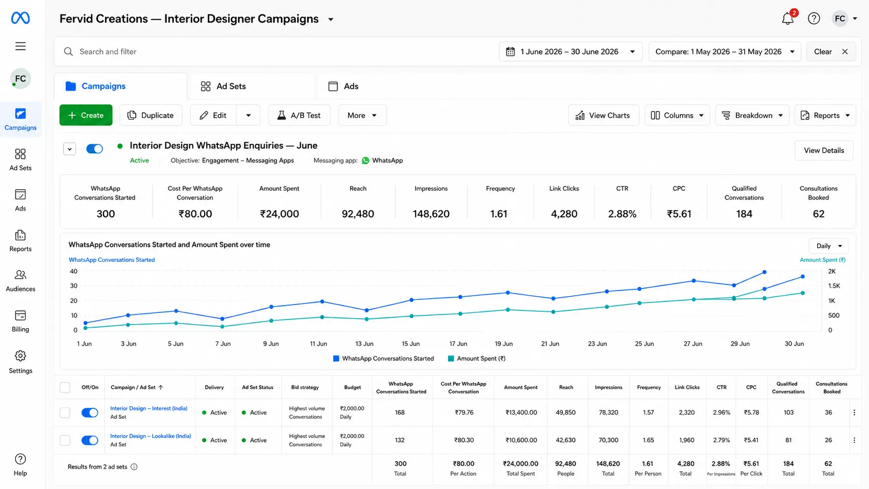
Task: Open Ads in the sidebar
Action: click(x=20, y=200)
